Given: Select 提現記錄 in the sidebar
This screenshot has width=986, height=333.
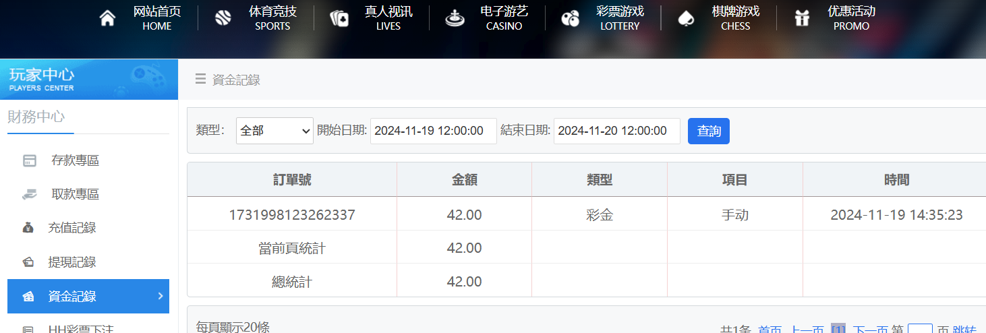Looking at the screenshot, I should click(71, 262).
